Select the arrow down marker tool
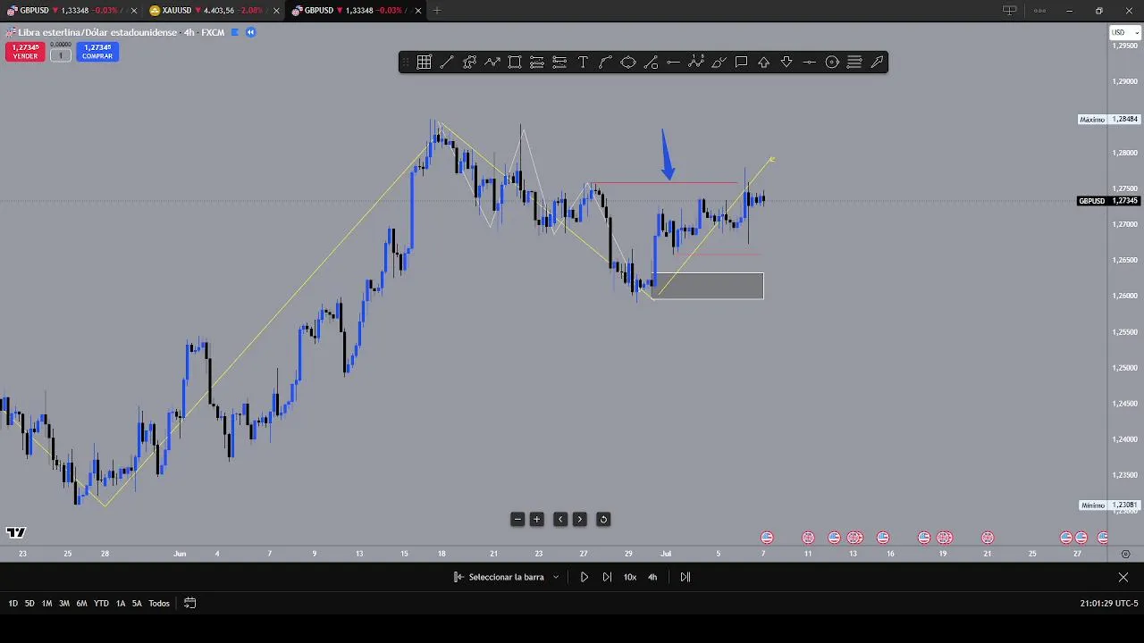Viewport: 1144px width, 643px height. [786, 63]
